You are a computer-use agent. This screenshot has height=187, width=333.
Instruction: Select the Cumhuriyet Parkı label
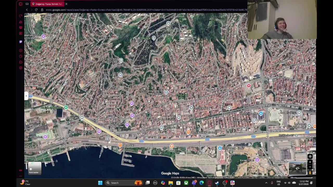coord(182,97)
